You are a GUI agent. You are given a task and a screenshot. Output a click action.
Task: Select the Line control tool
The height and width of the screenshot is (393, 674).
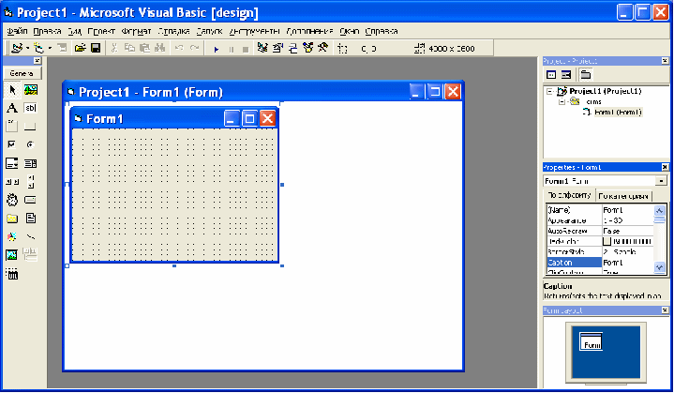(31, 236)
